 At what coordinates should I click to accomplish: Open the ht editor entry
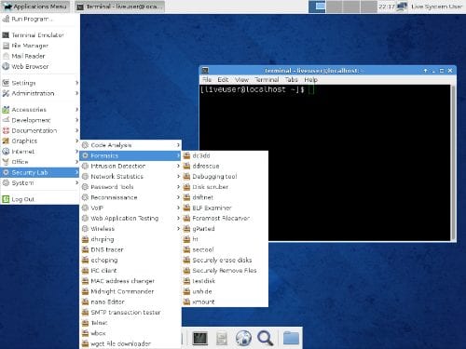pyautogui.click(x=225, y=239)
